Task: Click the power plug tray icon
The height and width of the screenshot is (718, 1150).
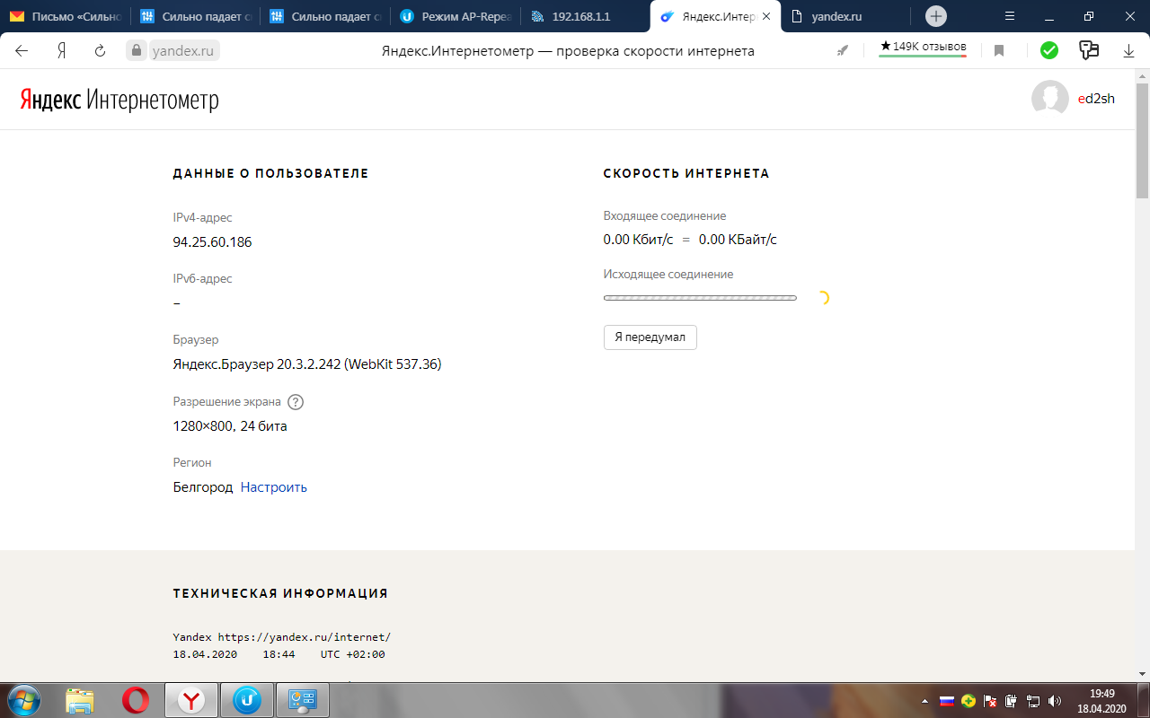Action: [1011, 701]
